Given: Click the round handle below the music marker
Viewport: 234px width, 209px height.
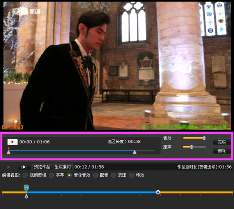Looking at the screenshot, I should 27,197.
